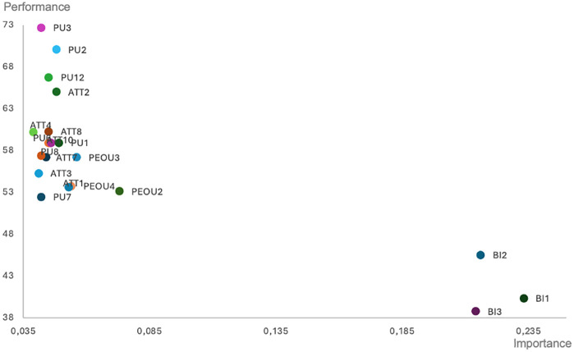Click the dark green PEOU2 marker
The width and height of the screenshot is (574, 352).
coord(119,191)
